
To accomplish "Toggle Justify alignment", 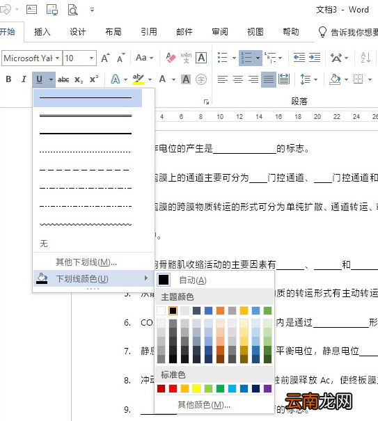I will tap(269, 79).
